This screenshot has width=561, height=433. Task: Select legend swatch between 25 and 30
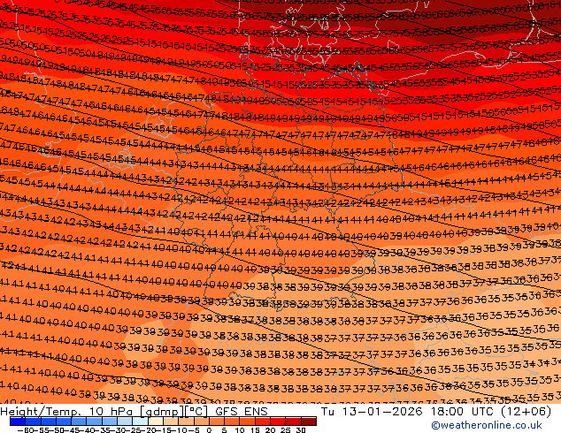click(294, 422)
